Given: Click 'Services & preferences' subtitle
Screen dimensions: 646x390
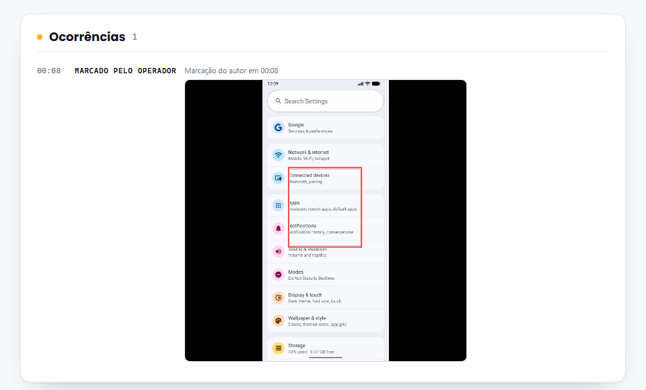Looking at the screenshot, I should (x=310, y=131).
